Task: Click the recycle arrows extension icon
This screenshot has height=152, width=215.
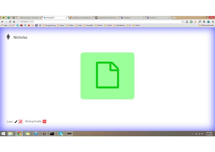Action: point(187,22)
